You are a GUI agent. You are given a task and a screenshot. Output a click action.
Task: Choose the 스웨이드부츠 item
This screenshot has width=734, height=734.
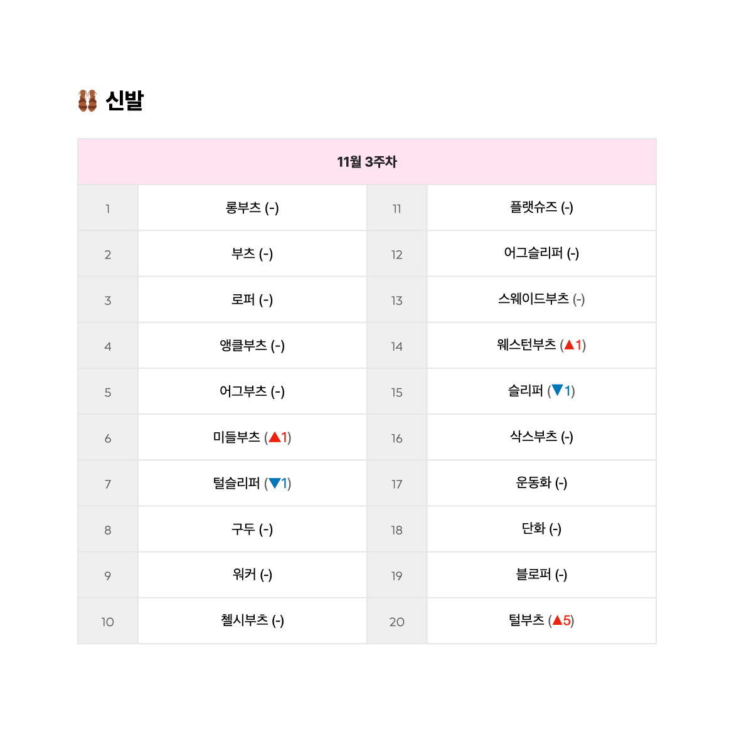click(541, 300)
